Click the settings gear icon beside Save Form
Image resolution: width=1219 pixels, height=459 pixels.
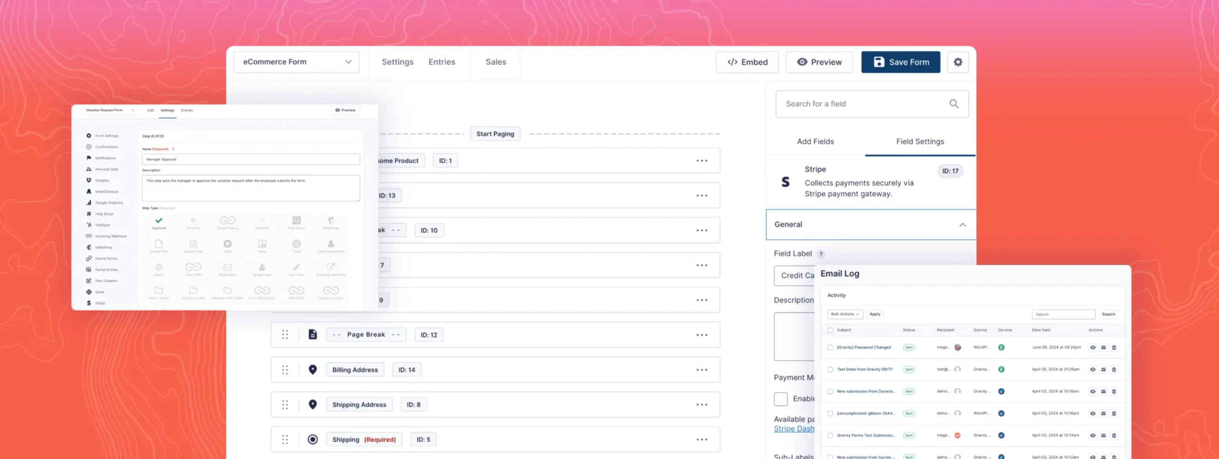(x=958, y=62)
